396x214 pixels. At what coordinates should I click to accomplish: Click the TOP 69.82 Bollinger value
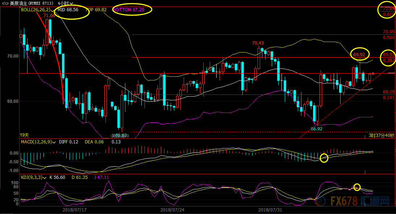pos(96,9)
